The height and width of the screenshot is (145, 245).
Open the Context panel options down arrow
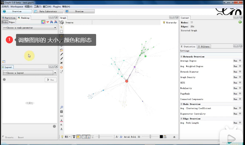tap(241, 17)
